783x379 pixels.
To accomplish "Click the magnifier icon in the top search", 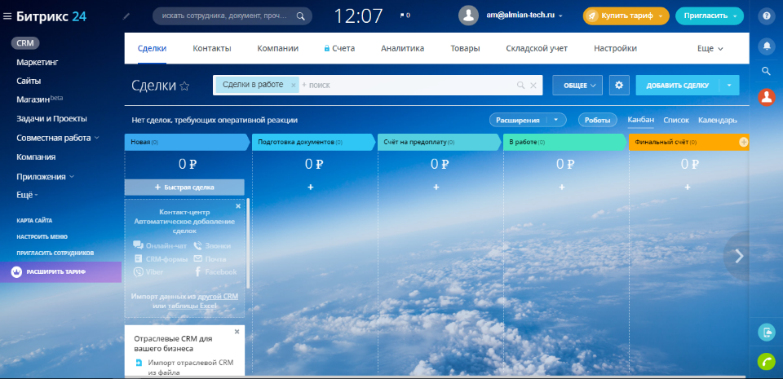I will pyautogui.click(x=301, y=16).
